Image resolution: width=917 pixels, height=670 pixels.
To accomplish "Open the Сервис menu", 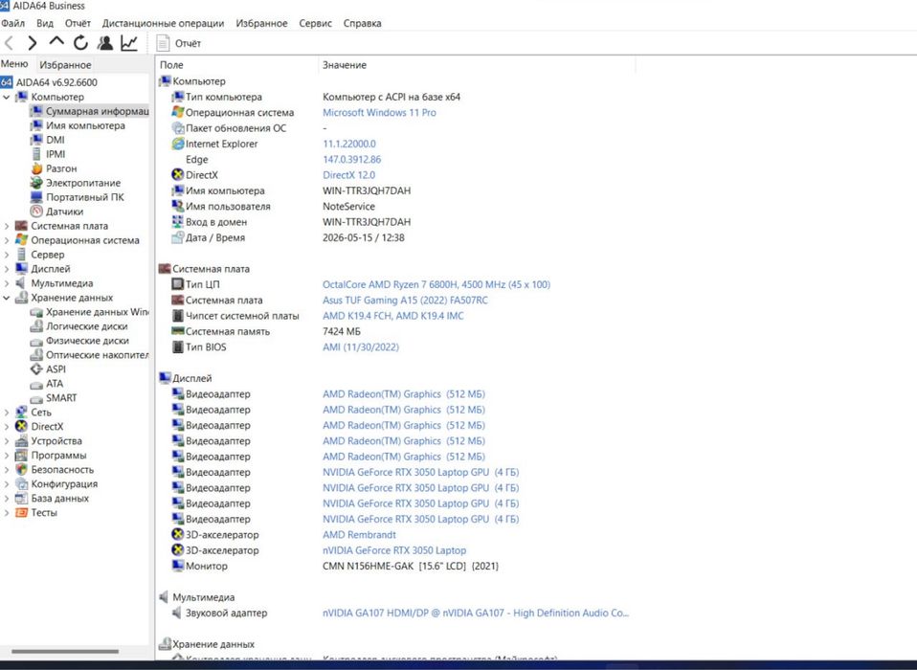I will 316,23.
